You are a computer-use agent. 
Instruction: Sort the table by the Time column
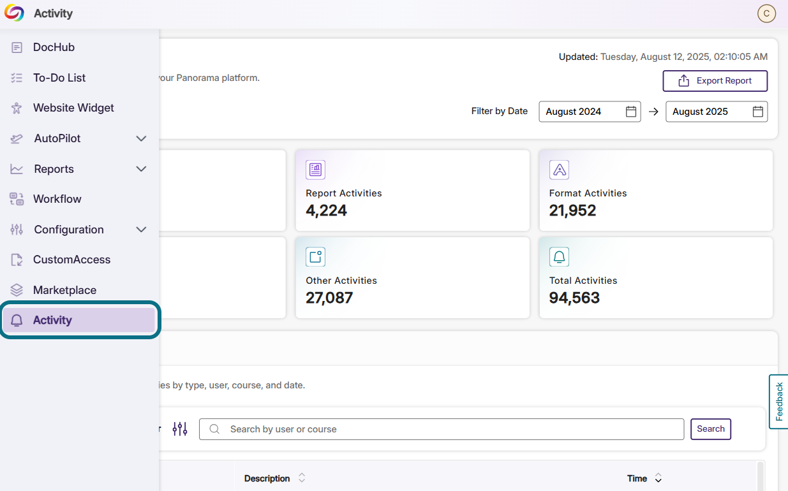tap(658, 478)
